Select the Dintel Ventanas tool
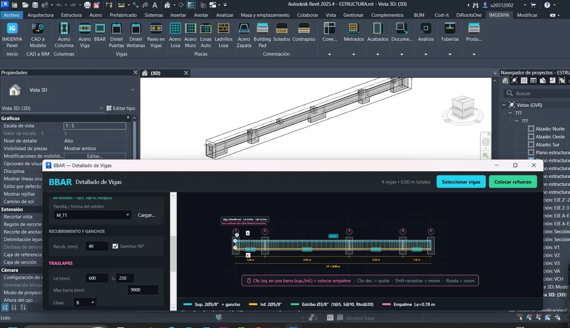570x328 pixels. coord(136,35)
